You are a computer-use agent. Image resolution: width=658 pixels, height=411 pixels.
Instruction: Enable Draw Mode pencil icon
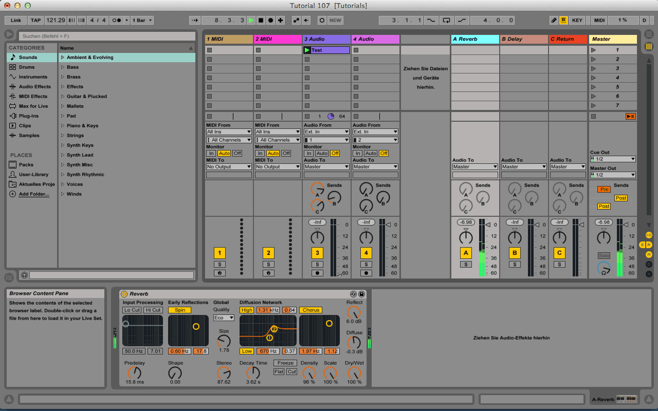point(554,21)
